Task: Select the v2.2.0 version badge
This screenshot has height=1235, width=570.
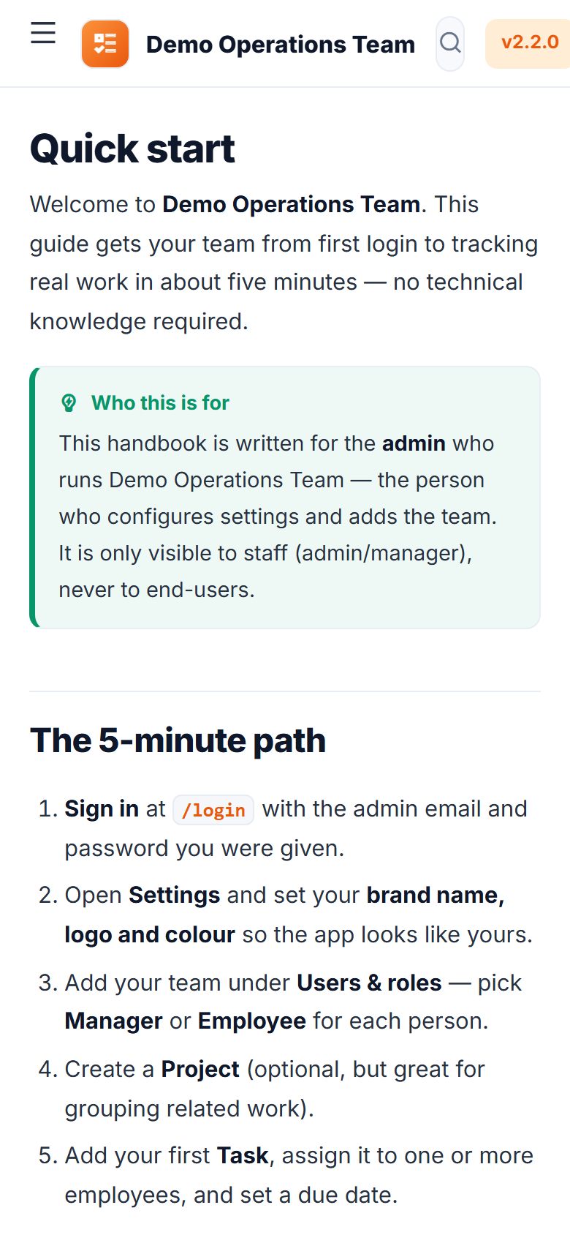Action: (529, 42)
